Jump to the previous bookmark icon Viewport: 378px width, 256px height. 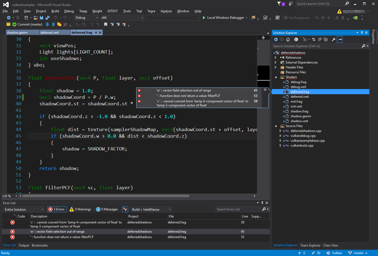pos(112,24)
